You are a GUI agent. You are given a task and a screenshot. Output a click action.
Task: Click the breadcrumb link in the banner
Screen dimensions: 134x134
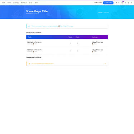[100, 12]
